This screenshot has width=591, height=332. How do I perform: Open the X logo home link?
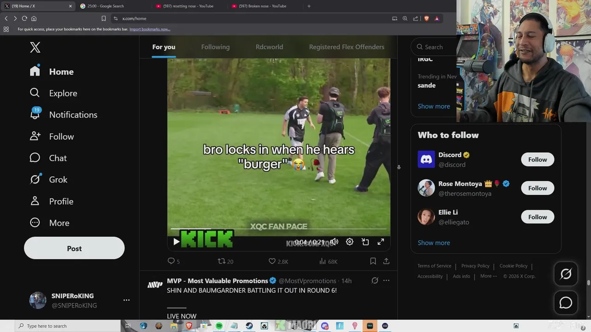(x=35, y=47)
